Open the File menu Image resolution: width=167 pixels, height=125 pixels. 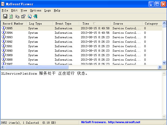click(x=5, y=11)
